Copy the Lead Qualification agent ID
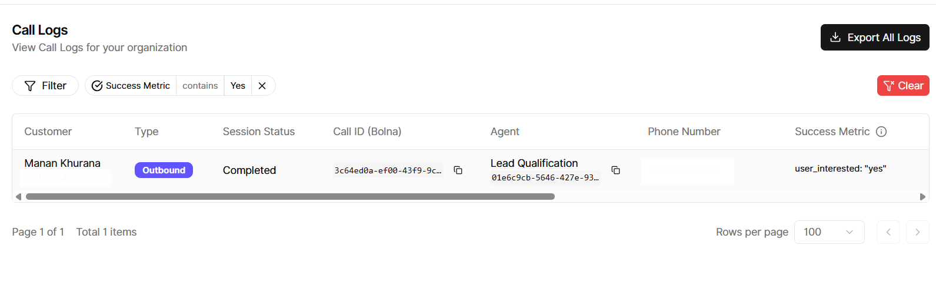936x292 pixels. coord(615,170)
